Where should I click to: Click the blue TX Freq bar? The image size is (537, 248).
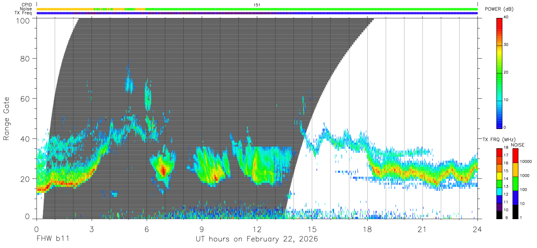pos(257,13)
